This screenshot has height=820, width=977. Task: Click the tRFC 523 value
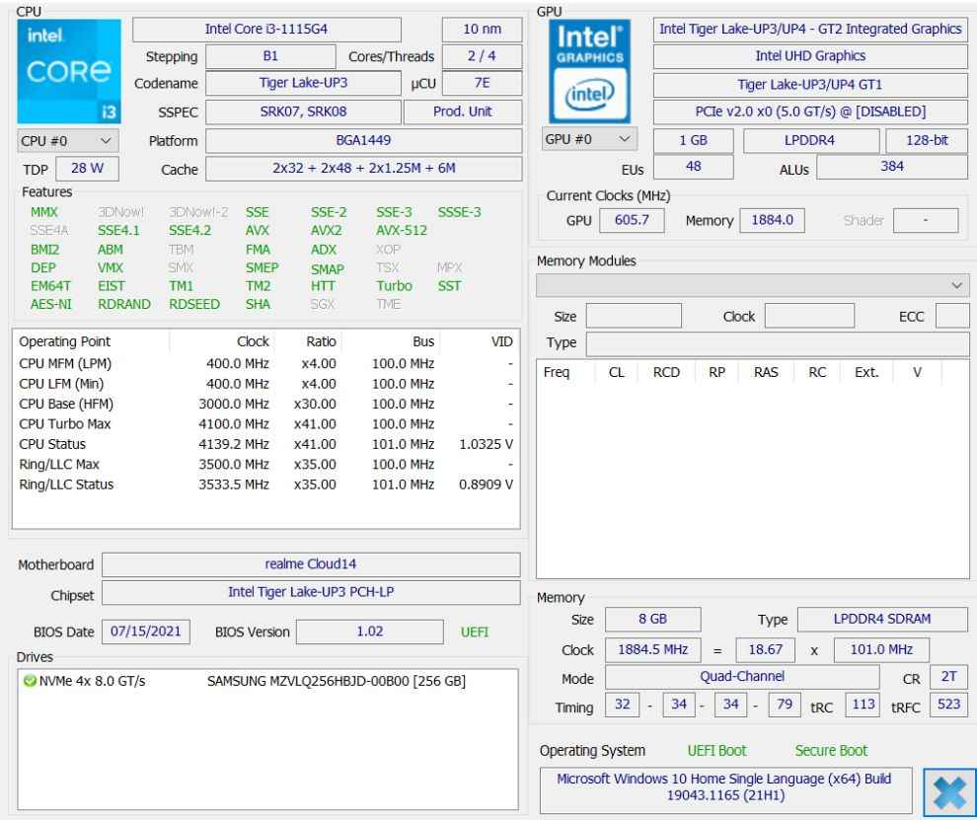949,705
